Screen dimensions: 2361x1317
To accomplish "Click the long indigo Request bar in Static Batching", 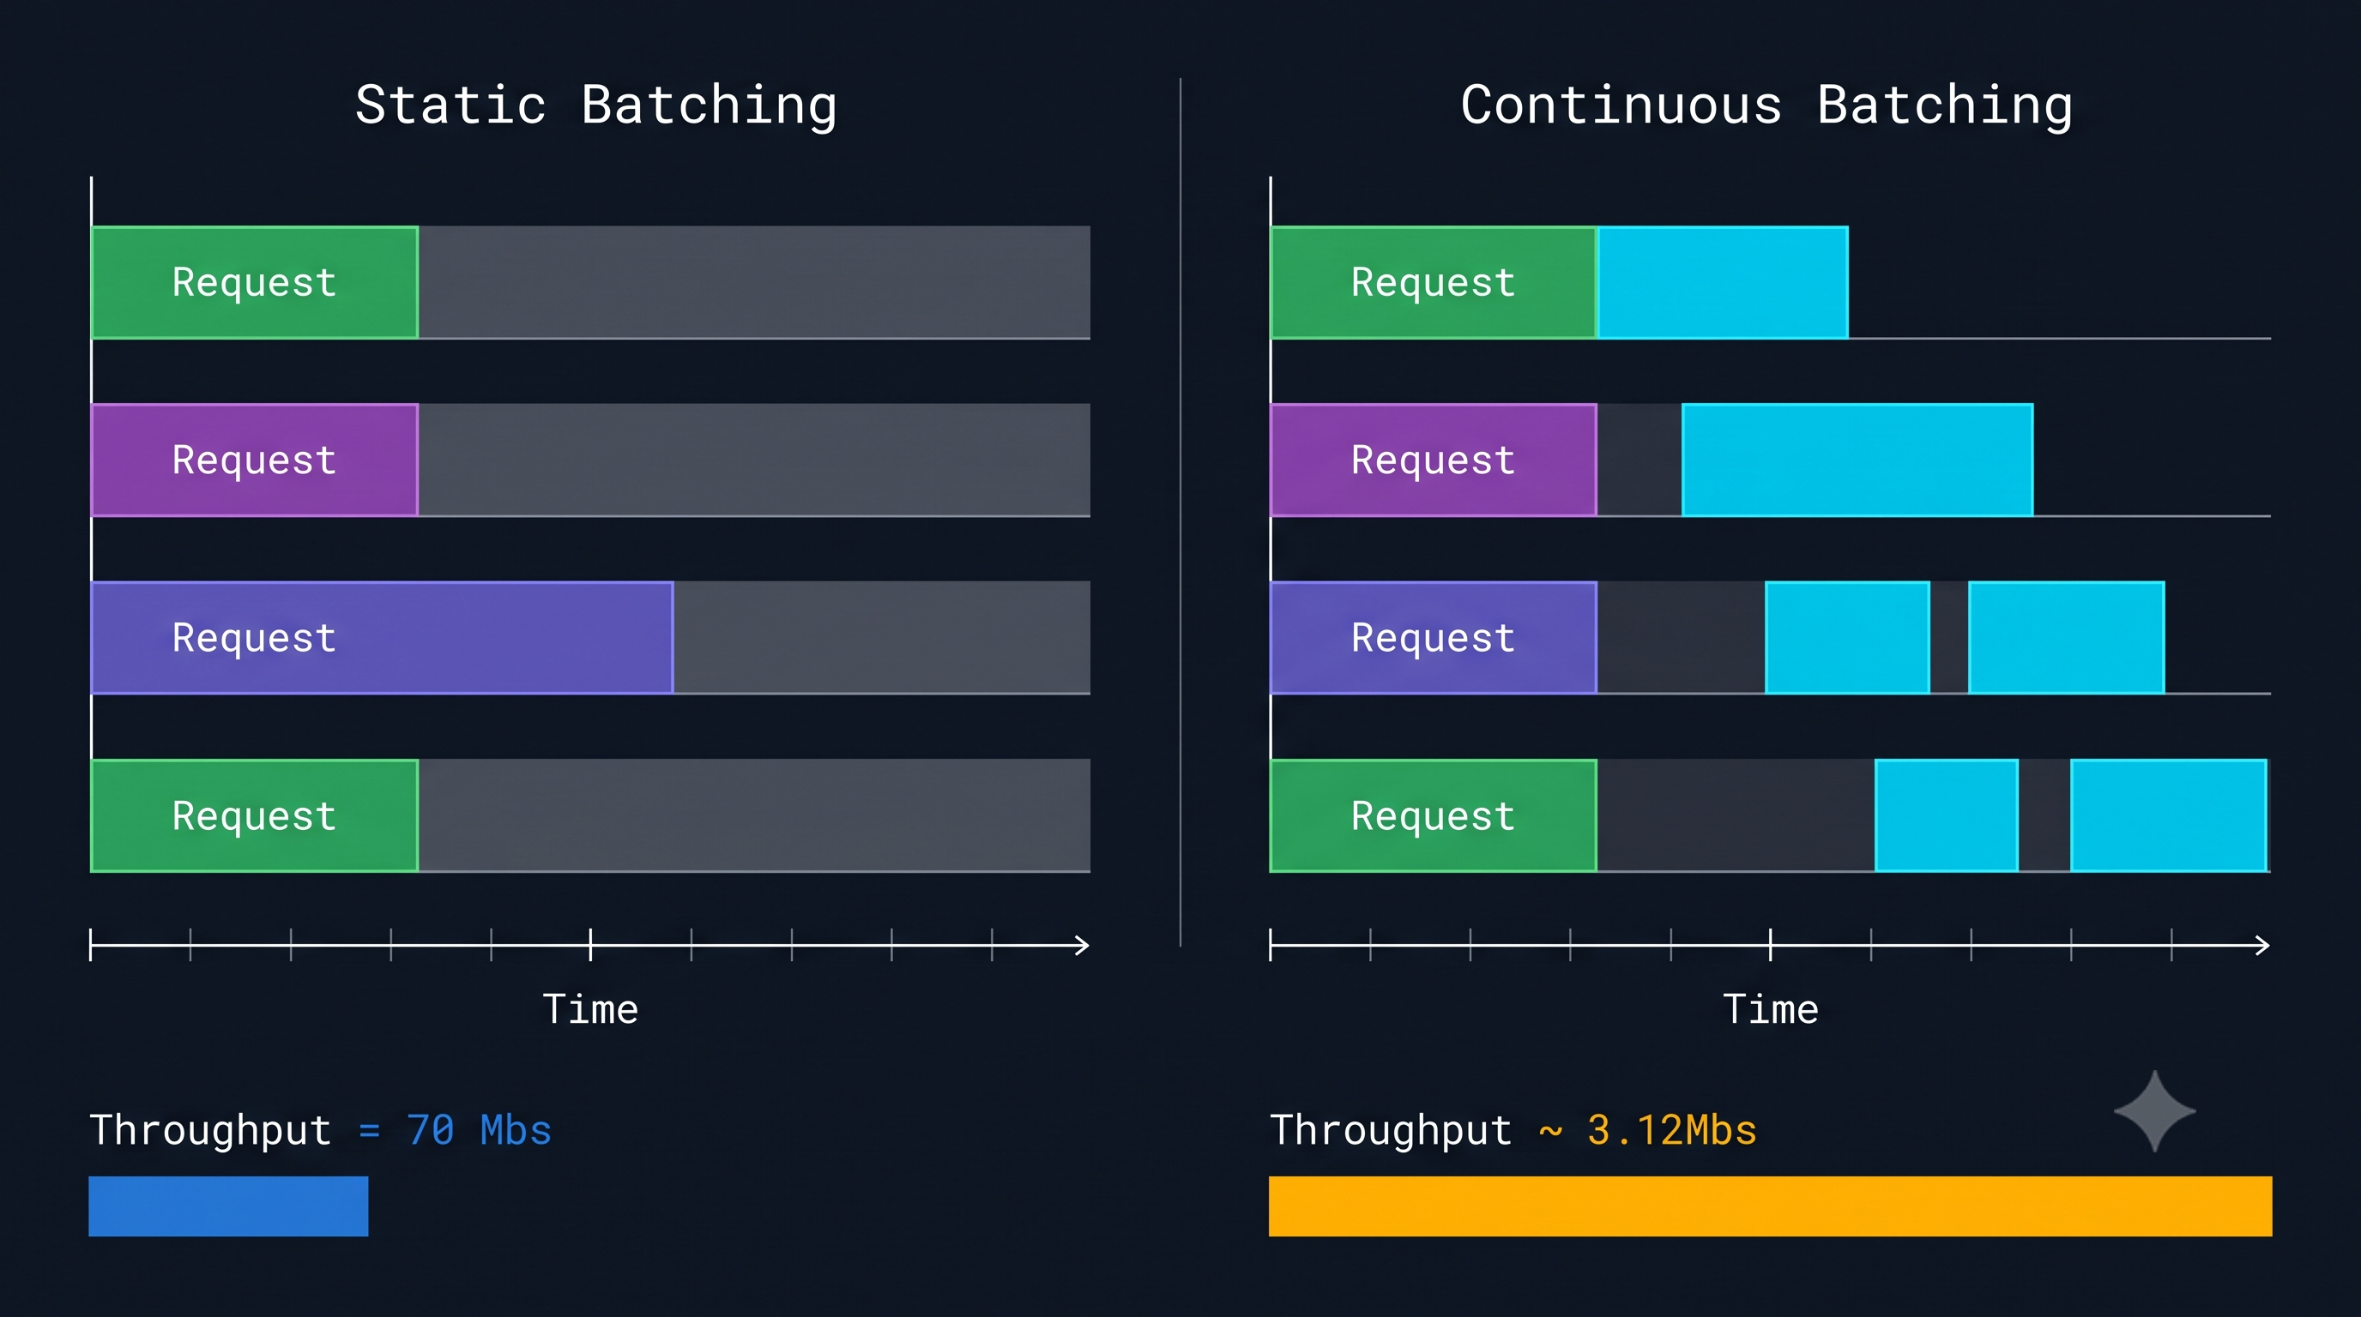I will click(382, 637).
